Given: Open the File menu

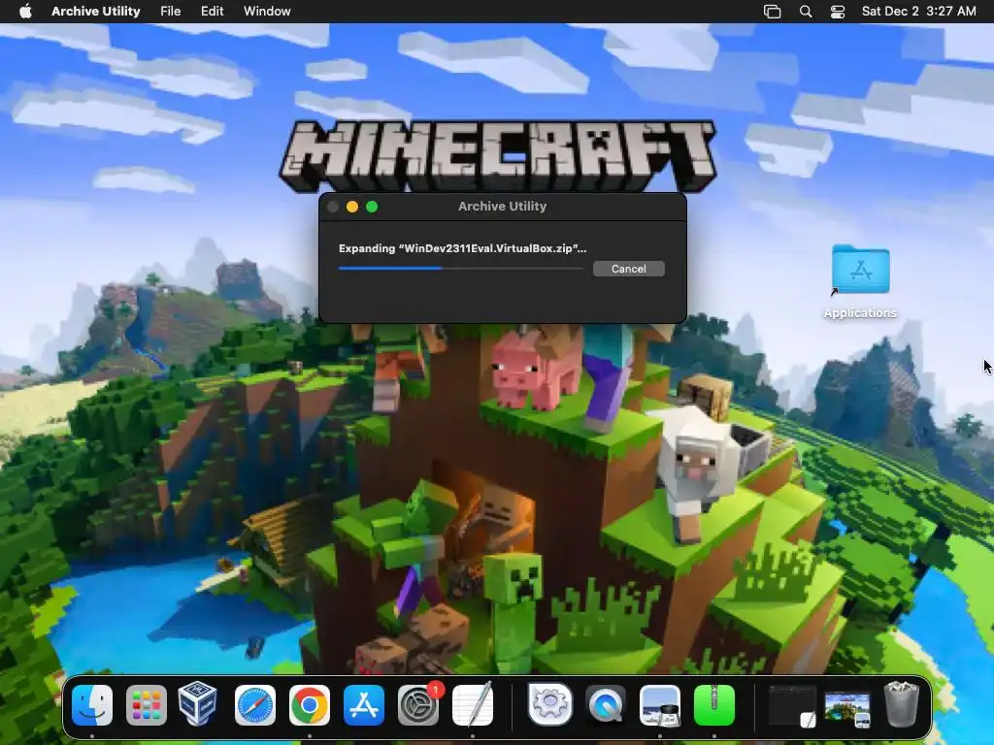Looking at the screenshot, I should 171,11.
